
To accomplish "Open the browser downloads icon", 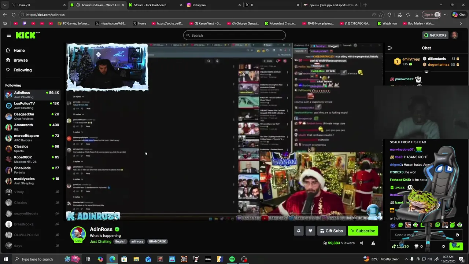I will (x=417, y=15).
